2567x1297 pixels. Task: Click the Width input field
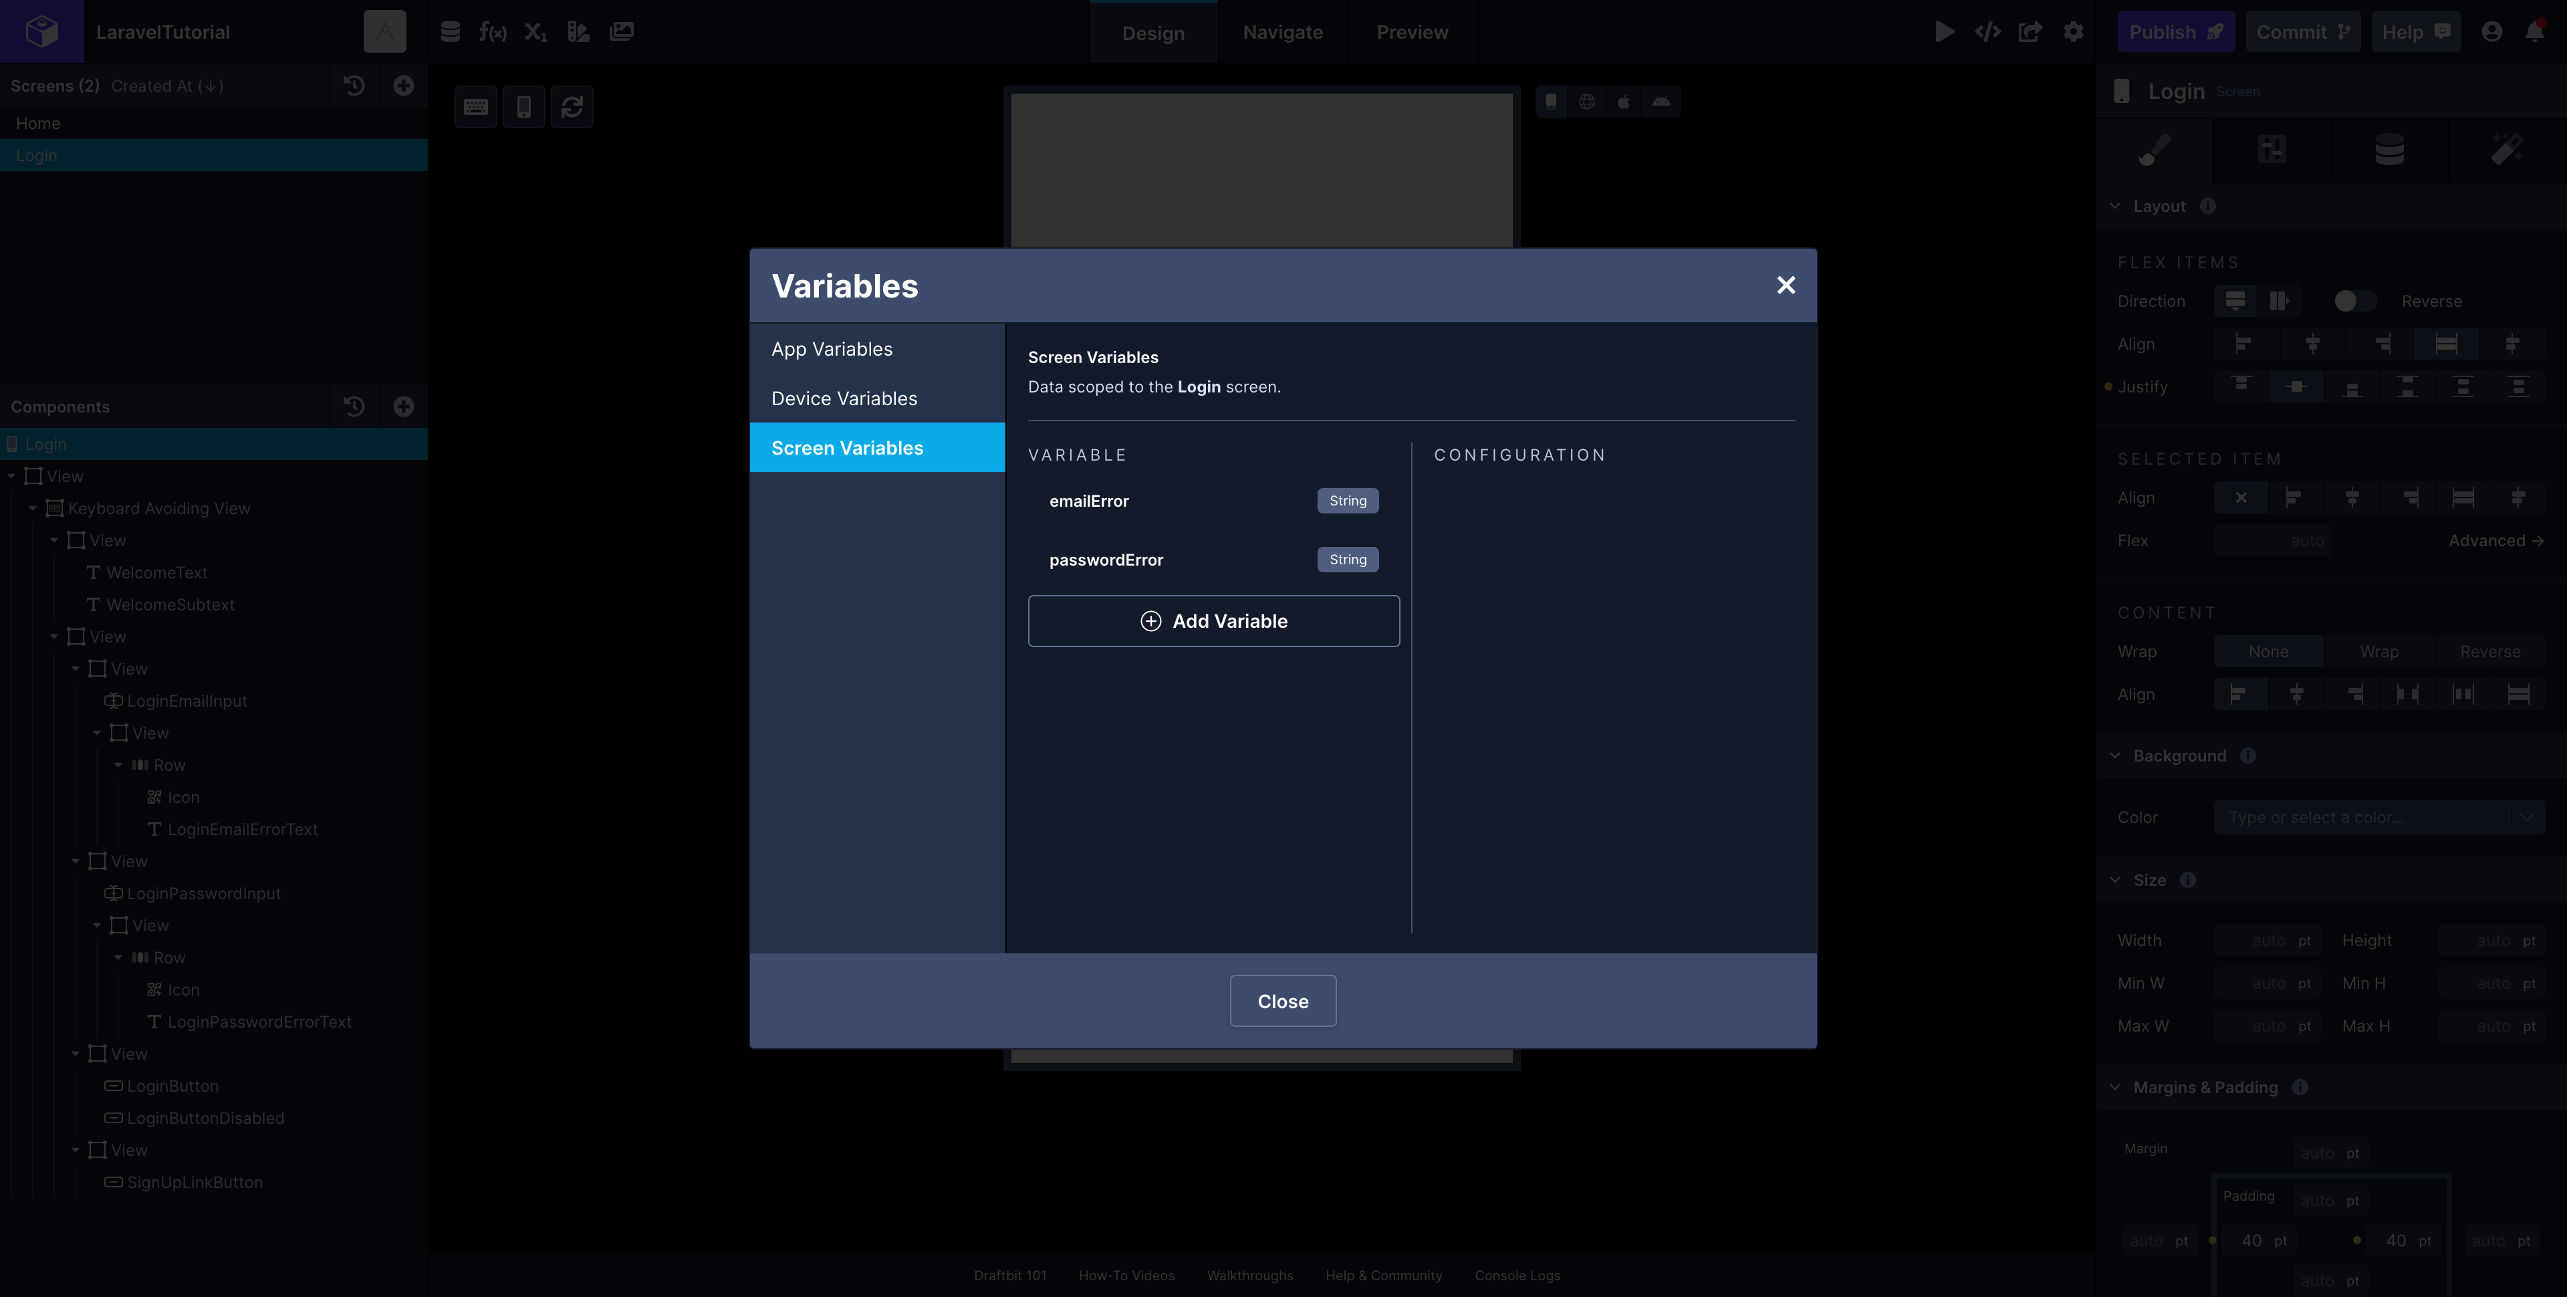(x=2268, y=940)
